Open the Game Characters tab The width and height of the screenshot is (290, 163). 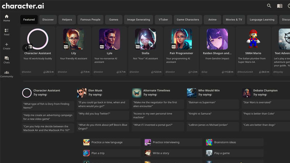(188, 20)
